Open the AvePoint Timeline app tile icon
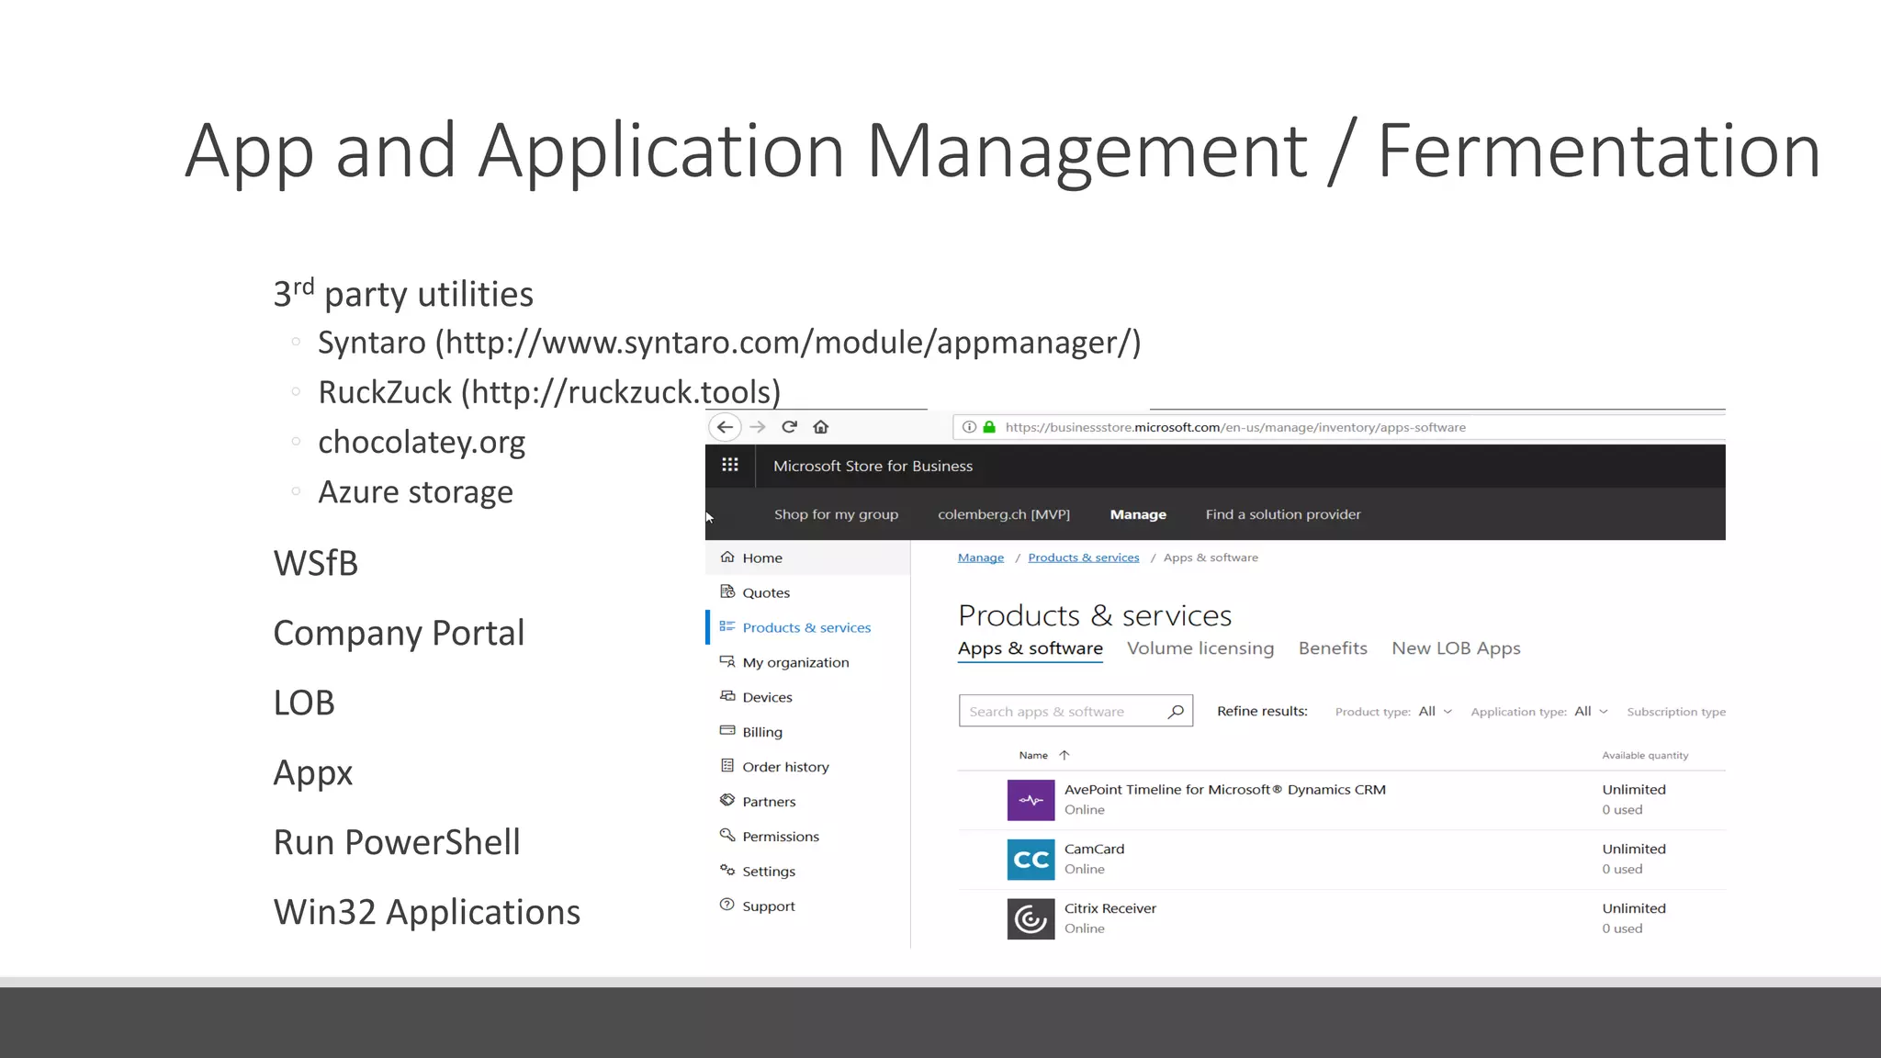 point(1031,800)
